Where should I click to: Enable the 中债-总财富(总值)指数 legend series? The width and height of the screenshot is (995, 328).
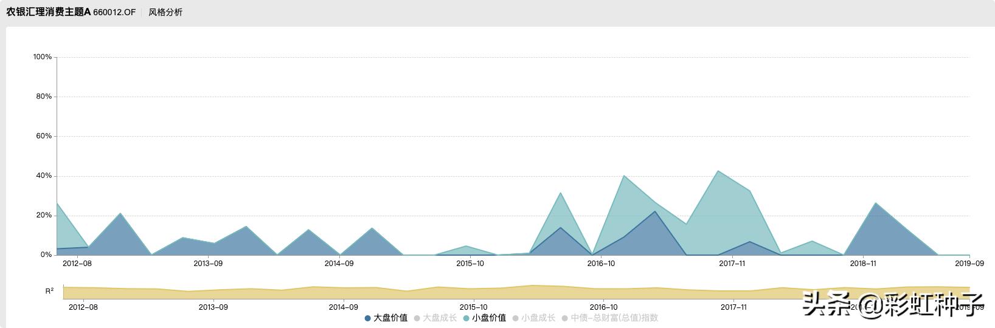coord(610,318)
